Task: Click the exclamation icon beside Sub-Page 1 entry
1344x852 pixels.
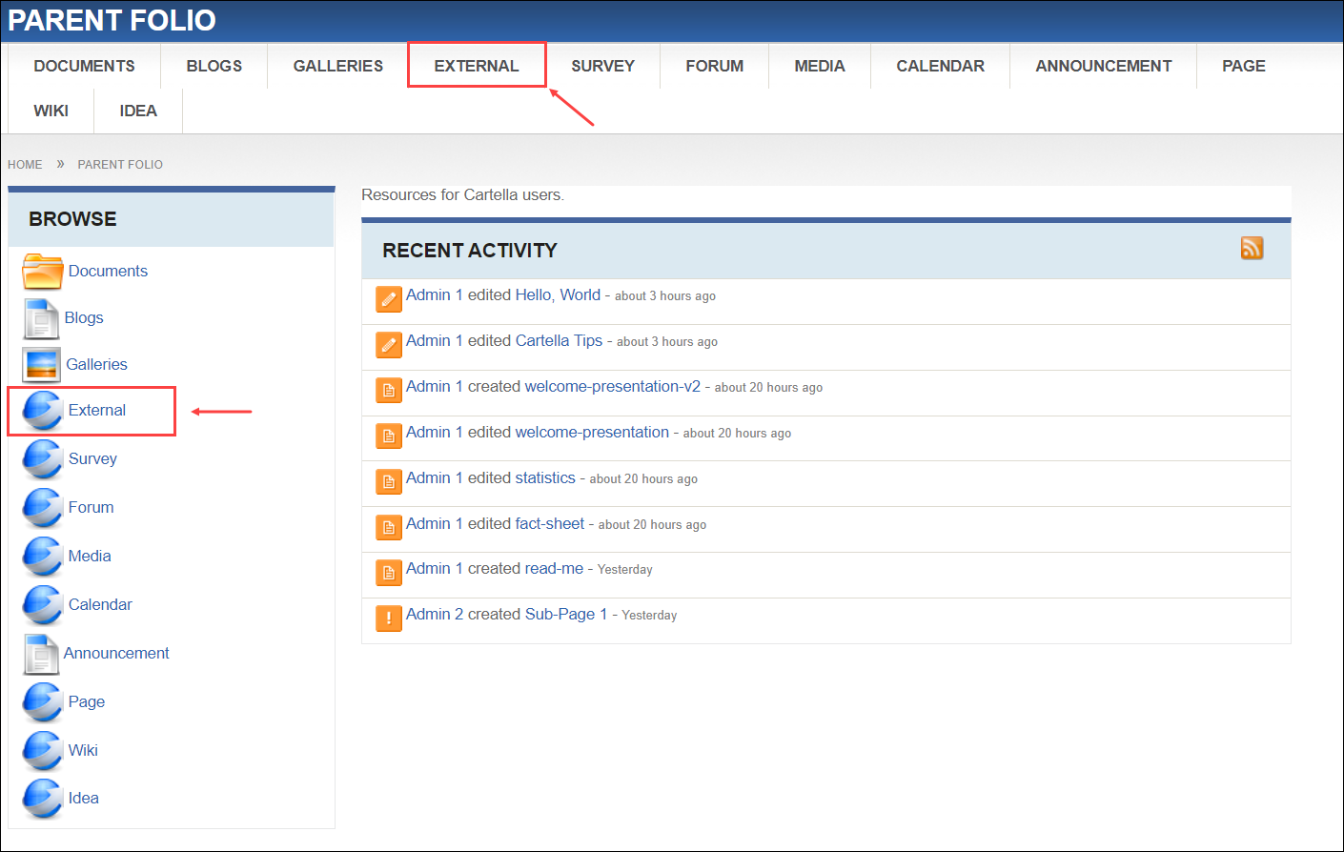Action: pyautogui.click(x=388, y=618)
